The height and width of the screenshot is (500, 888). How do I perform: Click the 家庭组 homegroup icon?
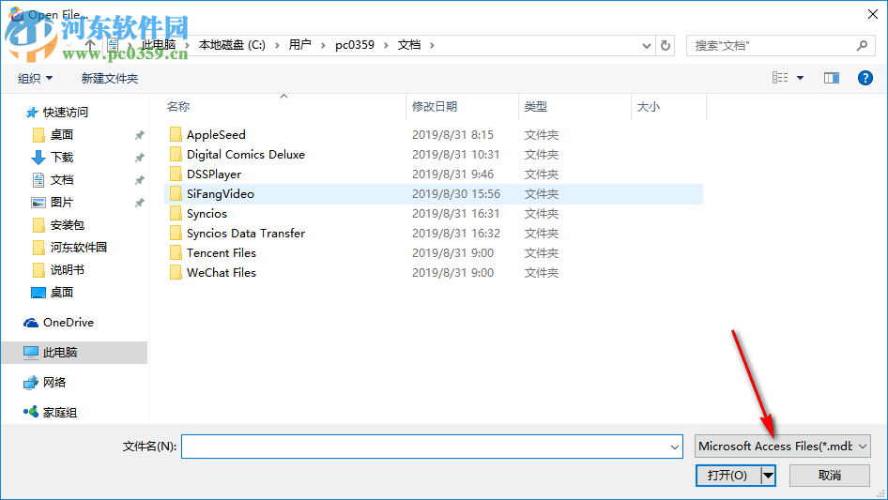tap(31, 412)
